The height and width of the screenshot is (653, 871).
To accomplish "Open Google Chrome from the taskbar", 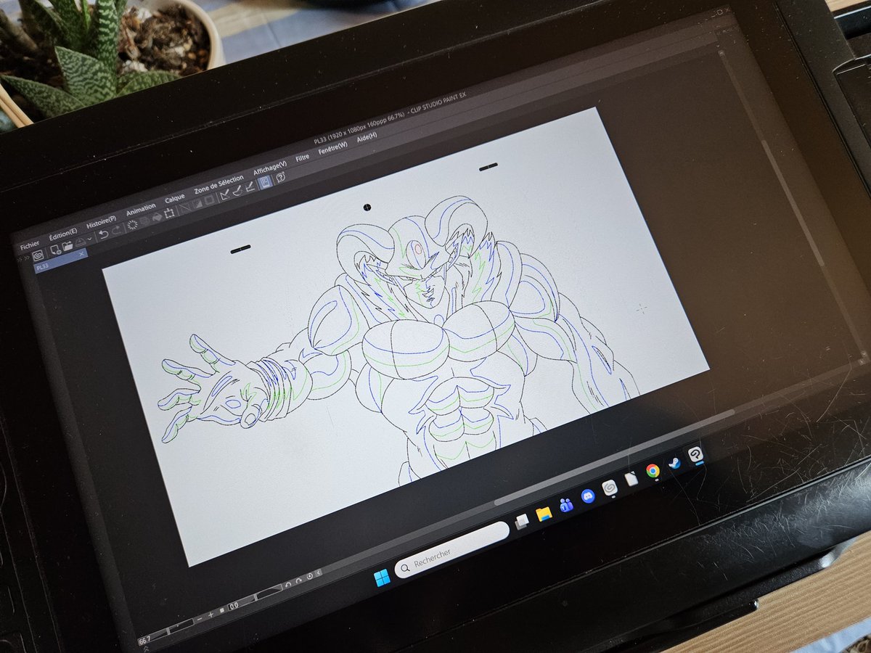I will click(653, 471).
